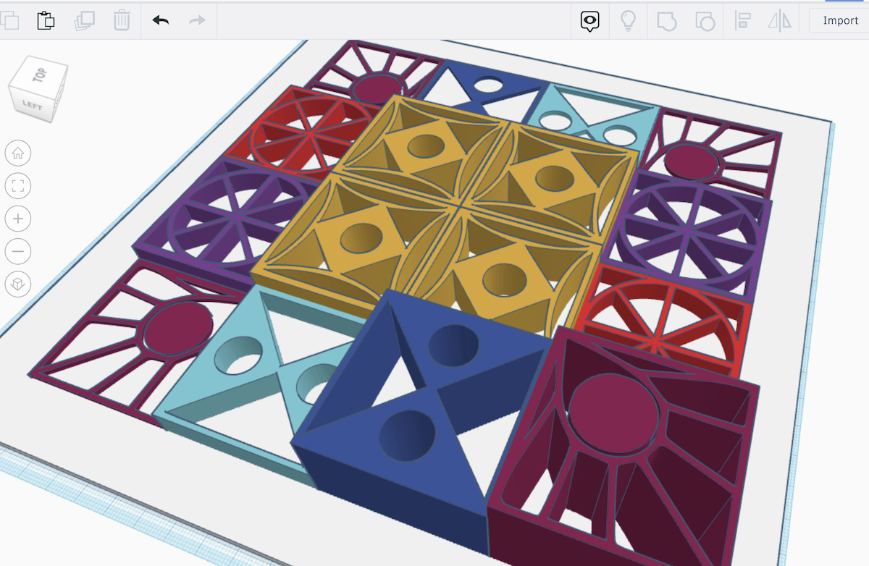Image resolution: width=869 pixels, height=566 pixels.
Task: Ungroup the selected shapes
Action: tap(705, 20)
